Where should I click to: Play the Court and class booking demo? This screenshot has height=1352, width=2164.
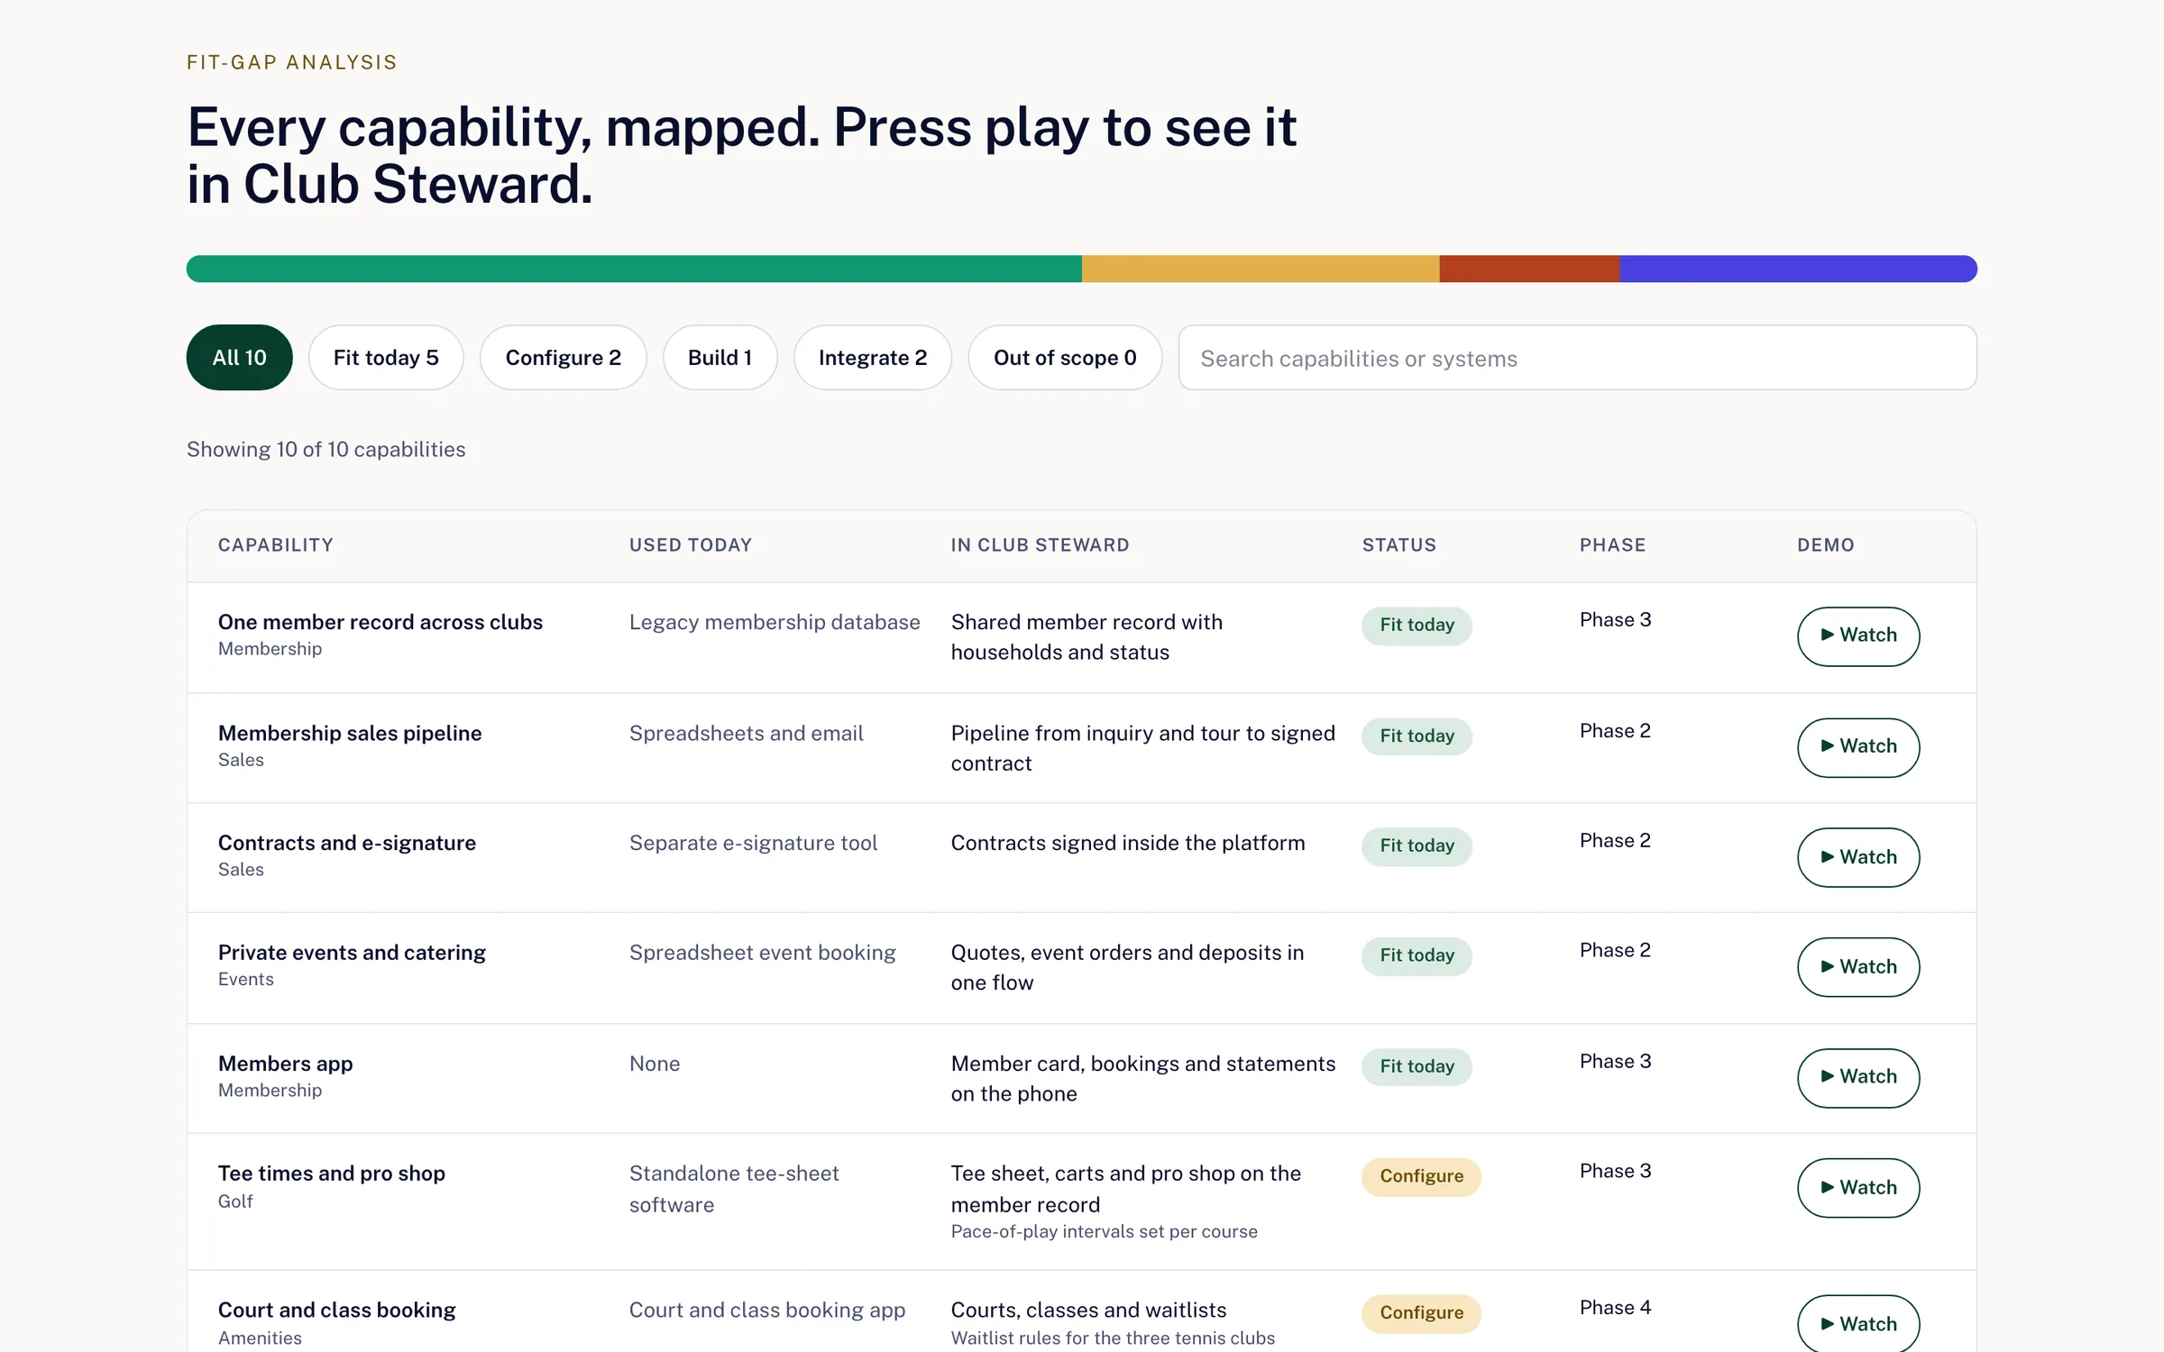(1858, 1324)
